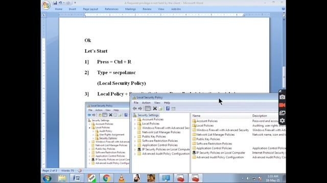
Task: Click the Words: 75 count in status bar
Action: [67, 171]
